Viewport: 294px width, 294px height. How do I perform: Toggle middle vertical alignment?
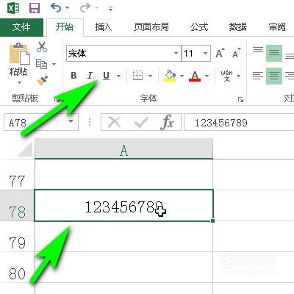pyautogui.click(x=274, y=53)
